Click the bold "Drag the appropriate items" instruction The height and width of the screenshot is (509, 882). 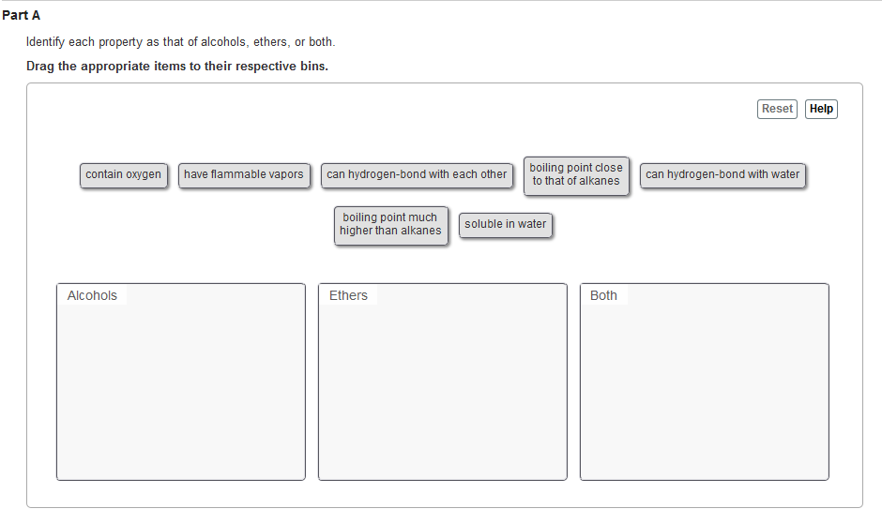177,67
